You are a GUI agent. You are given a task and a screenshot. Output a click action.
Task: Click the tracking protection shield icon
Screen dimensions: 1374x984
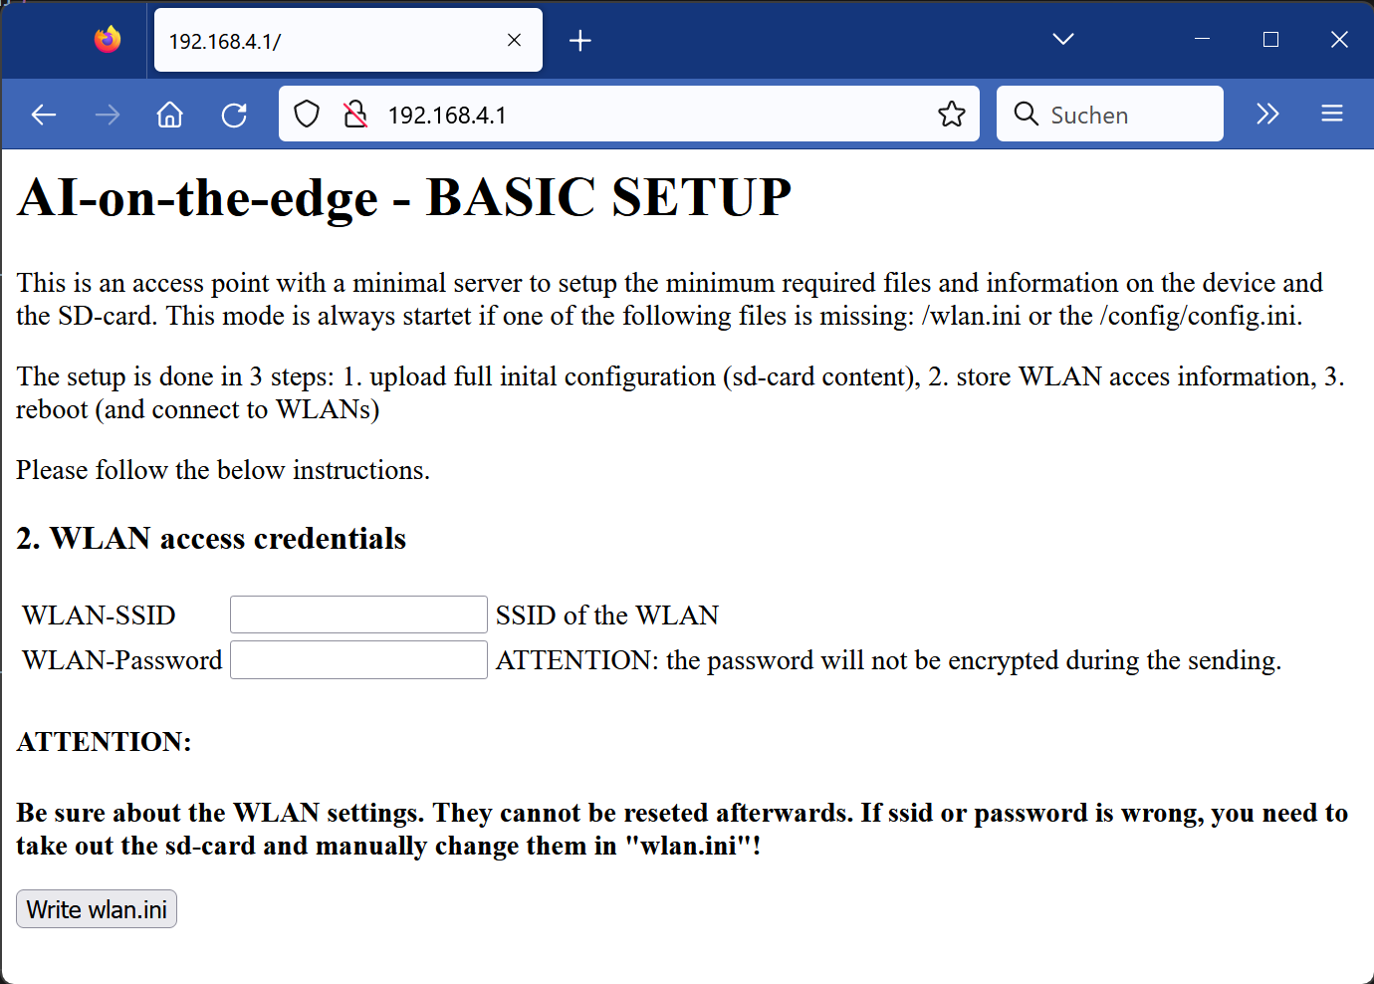point(306,114)
